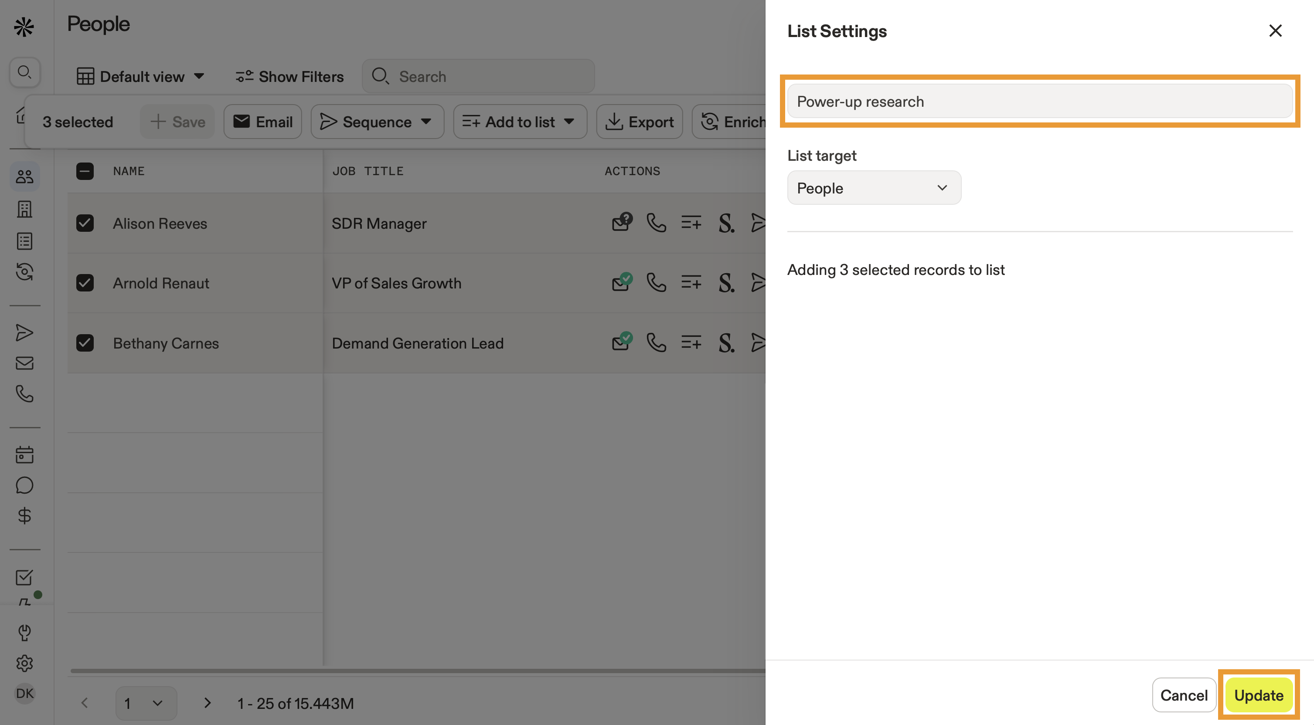
Task: Uncheck Alison Reeves checkbox
Action: click(85, 223)
